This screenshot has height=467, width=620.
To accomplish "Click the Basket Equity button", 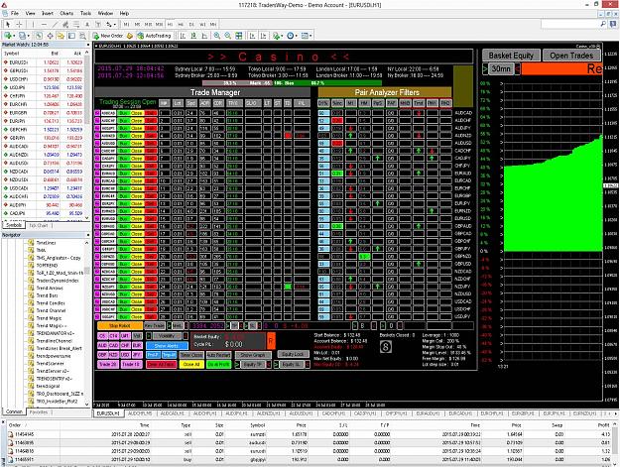I will coord(511,56).
